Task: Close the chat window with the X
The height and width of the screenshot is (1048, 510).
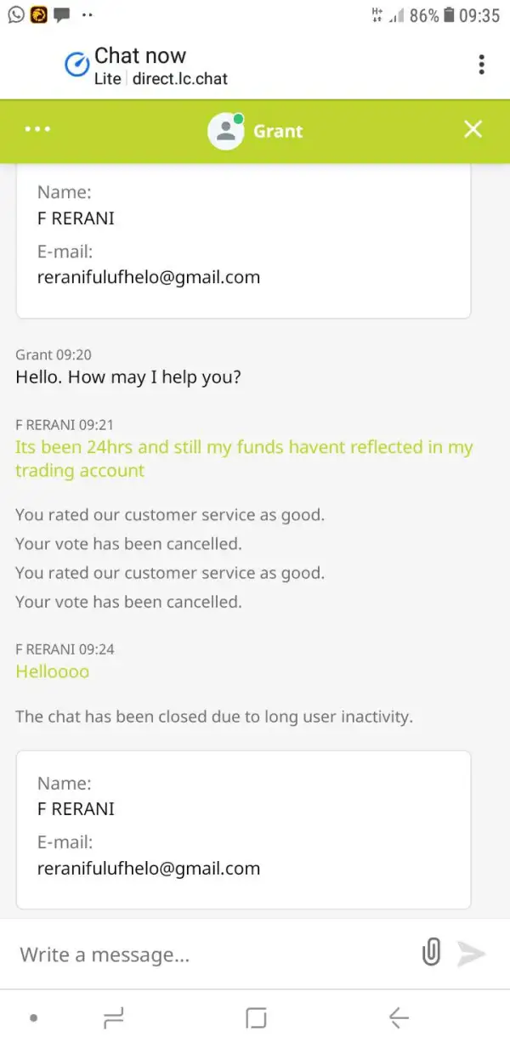Action: (x=473, y=129)
